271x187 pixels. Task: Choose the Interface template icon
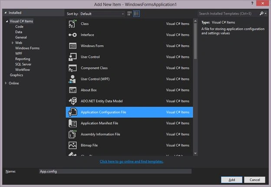coord(73,35)
